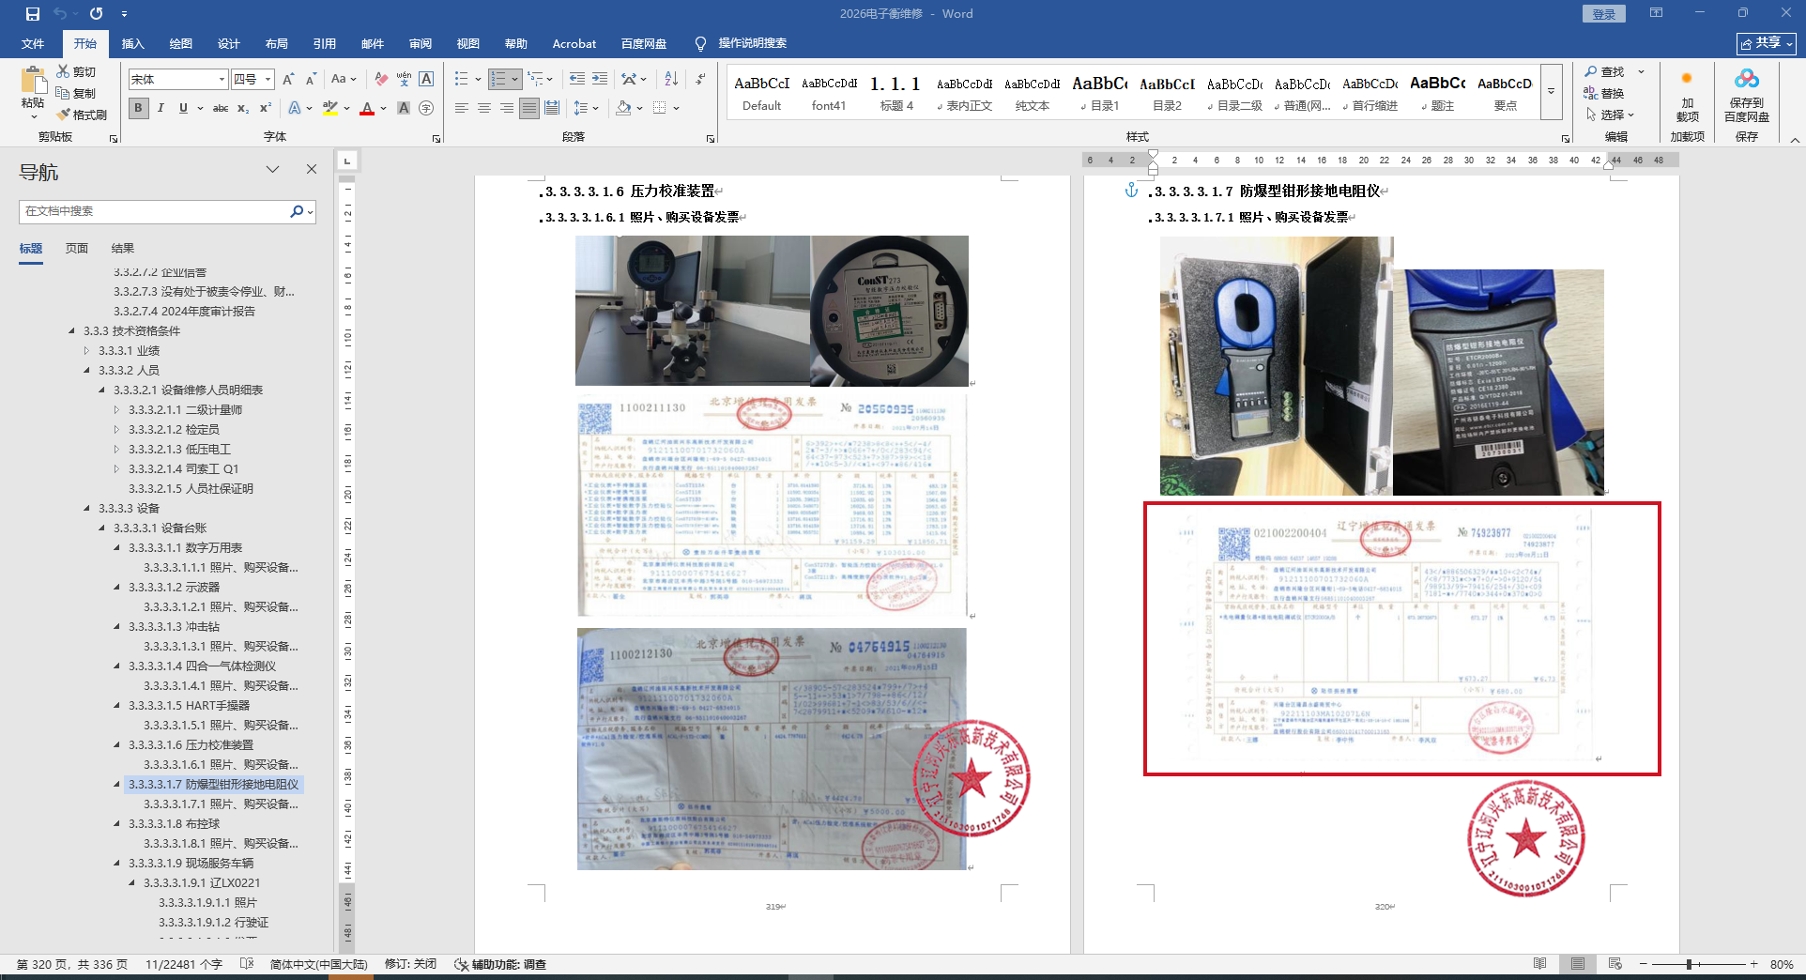The height and width of the screenshot is (980, 1806).
Task: Open the font name dropdown (宋体)
Action: point(222,79)
